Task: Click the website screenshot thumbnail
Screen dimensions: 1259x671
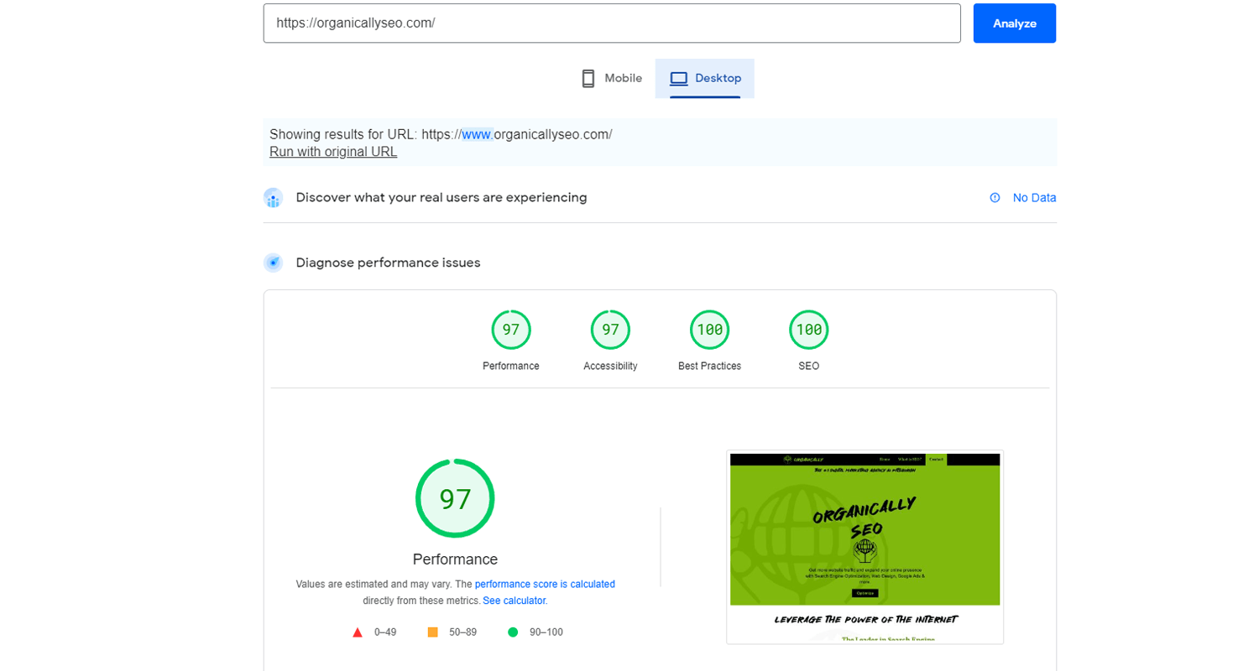Action: (x=865, y=545)
